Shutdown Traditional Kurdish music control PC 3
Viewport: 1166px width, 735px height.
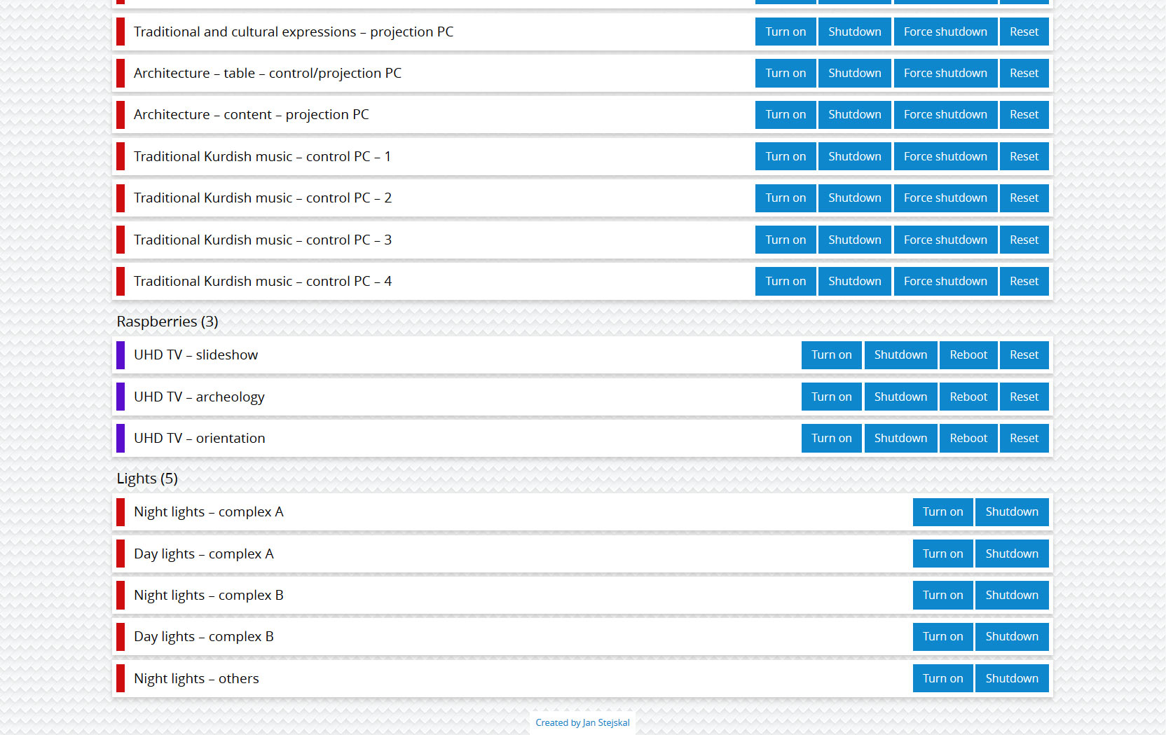pyautogui.click(x=855, y=240)
